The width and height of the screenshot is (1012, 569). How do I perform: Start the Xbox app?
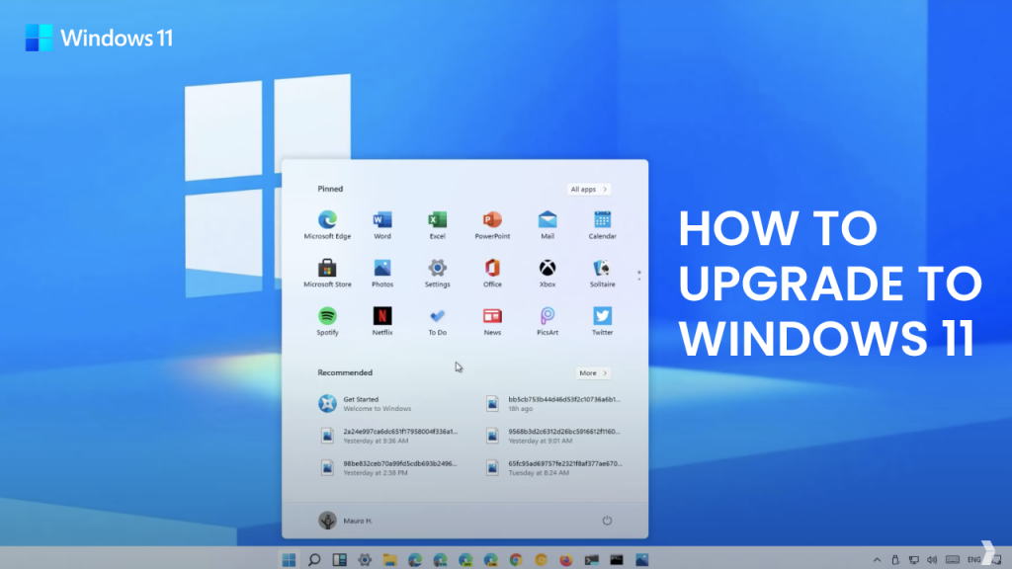coord(548,269)
